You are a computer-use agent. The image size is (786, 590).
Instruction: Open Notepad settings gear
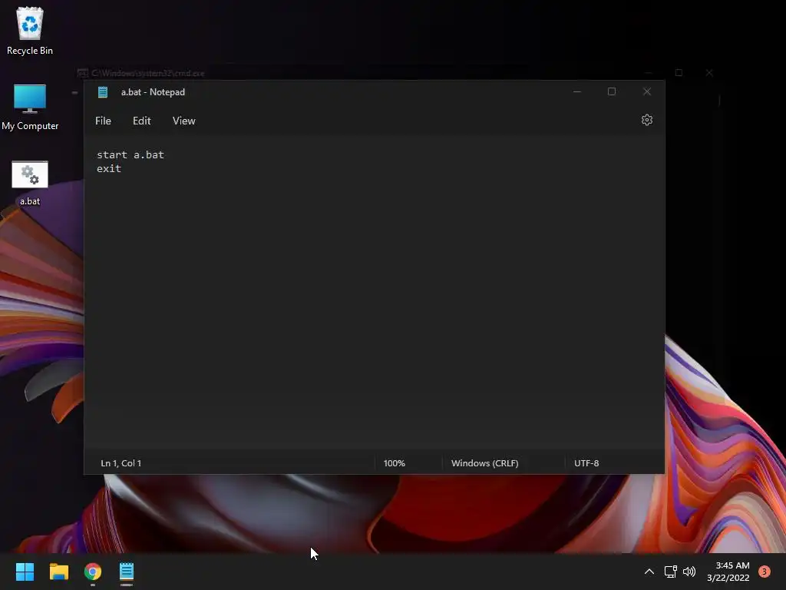click(646, 120)
